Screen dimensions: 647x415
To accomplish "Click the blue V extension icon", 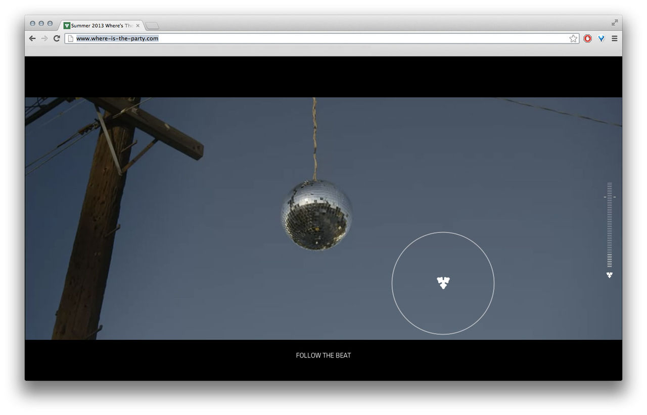I will point(601,38).
